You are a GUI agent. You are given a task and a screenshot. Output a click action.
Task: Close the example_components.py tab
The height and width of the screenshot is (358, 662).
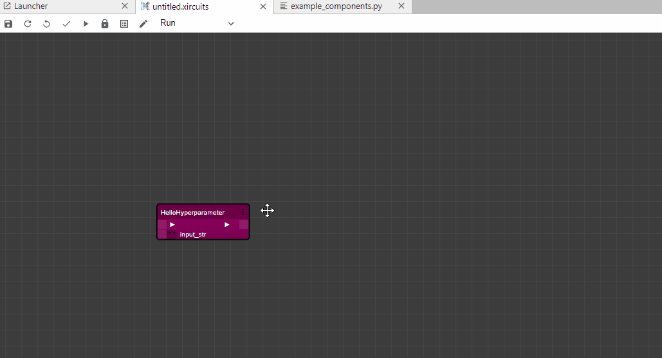(x=401, y=6)
